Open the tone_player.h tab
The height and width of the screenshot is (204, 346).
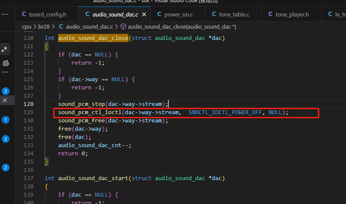291,15
